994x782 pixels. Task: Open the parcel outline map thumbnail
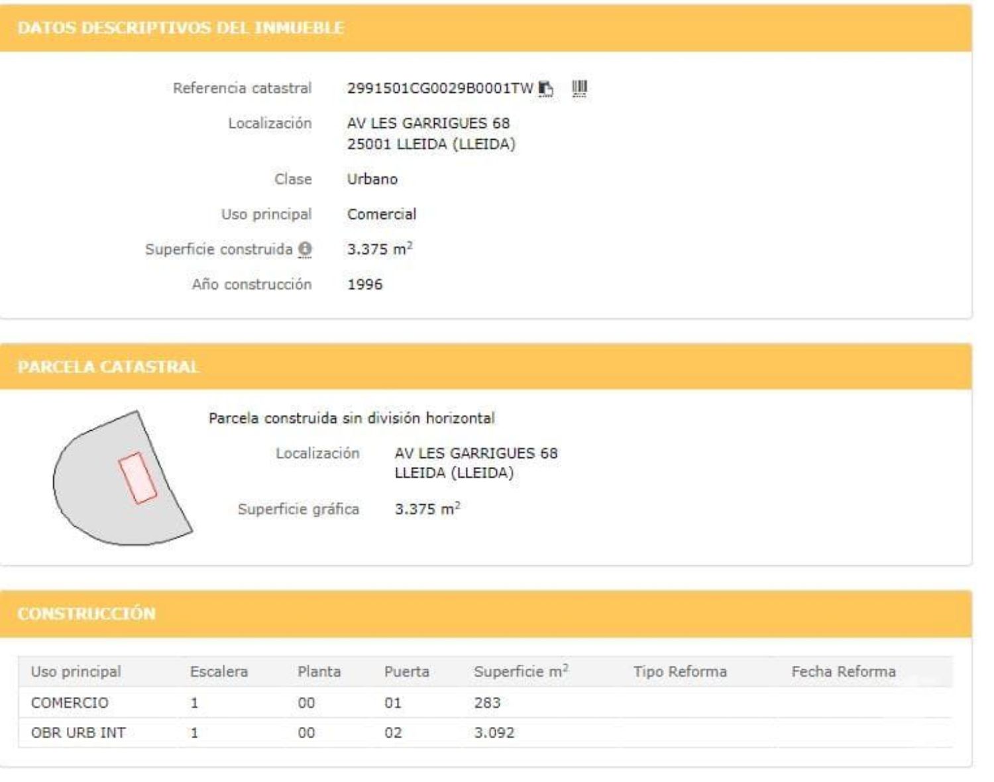coord(123,478)
